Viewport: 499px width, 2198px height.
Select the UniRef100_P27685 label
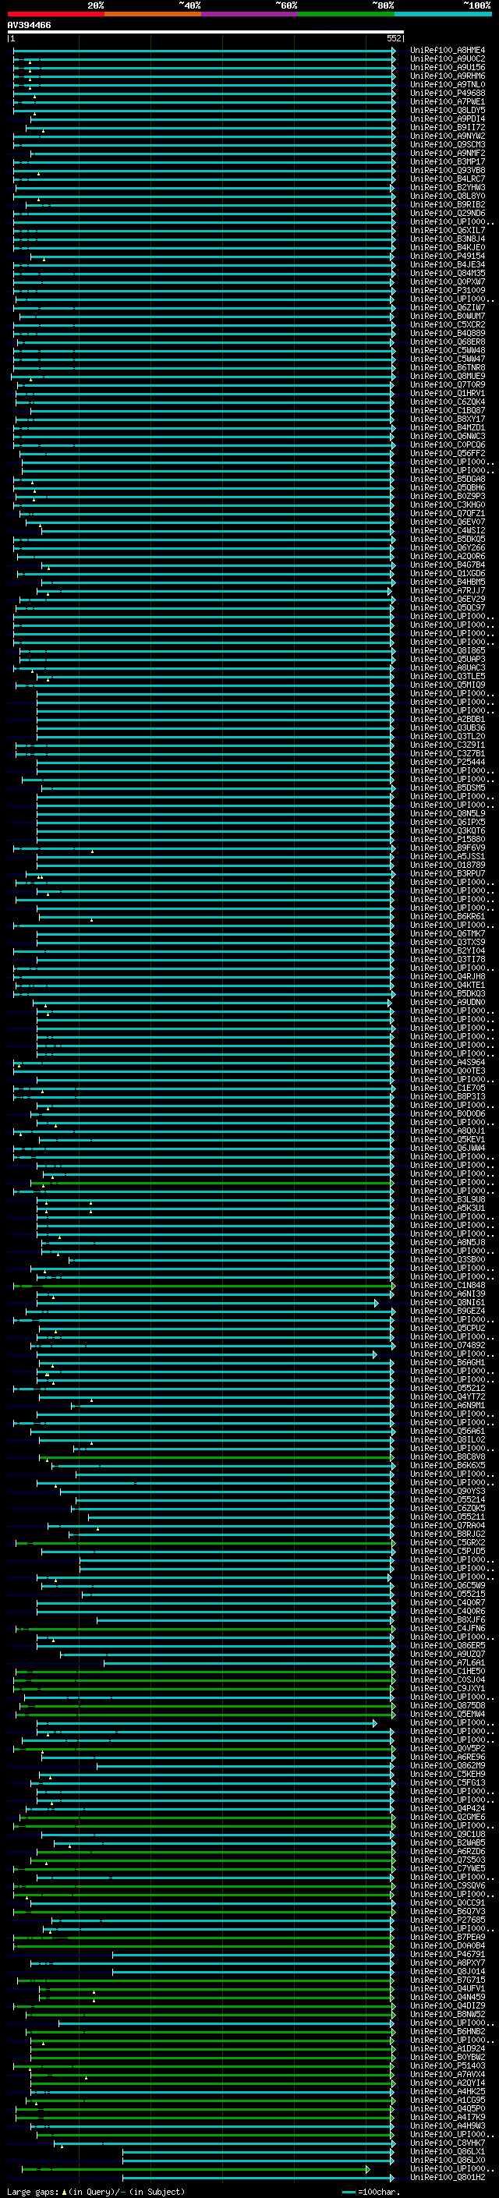click(448, 1920)
